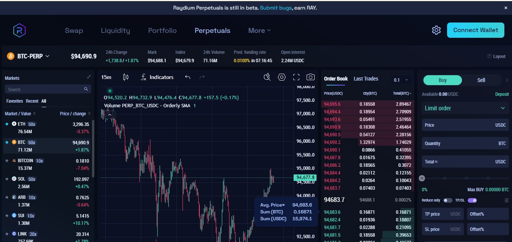Switch to the Last Trades tab

coord(366,79)
